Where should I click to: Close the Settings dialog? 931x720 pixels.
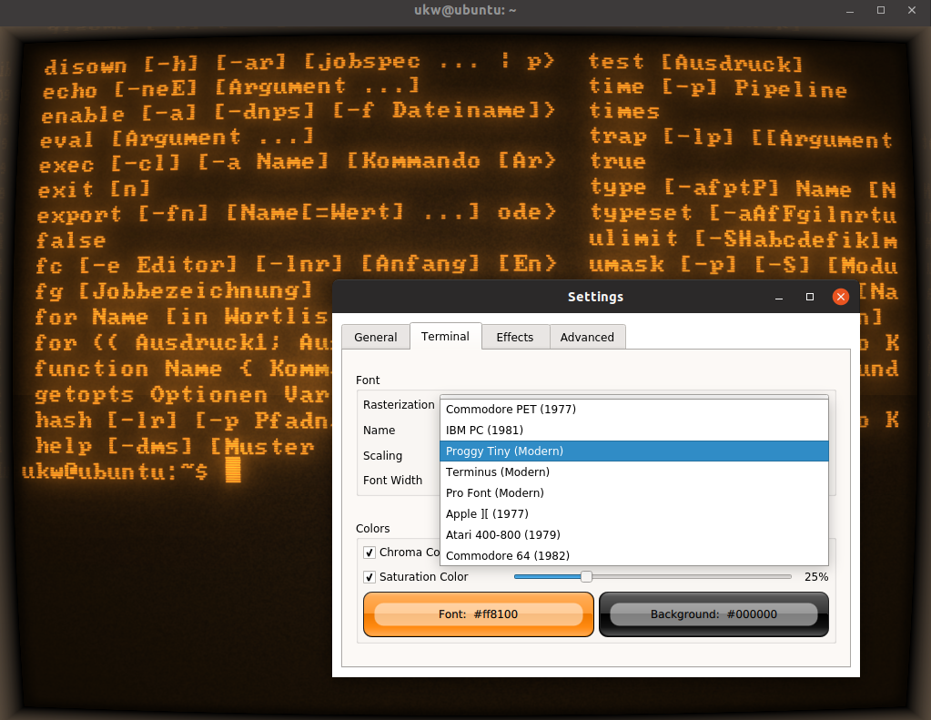841,297
